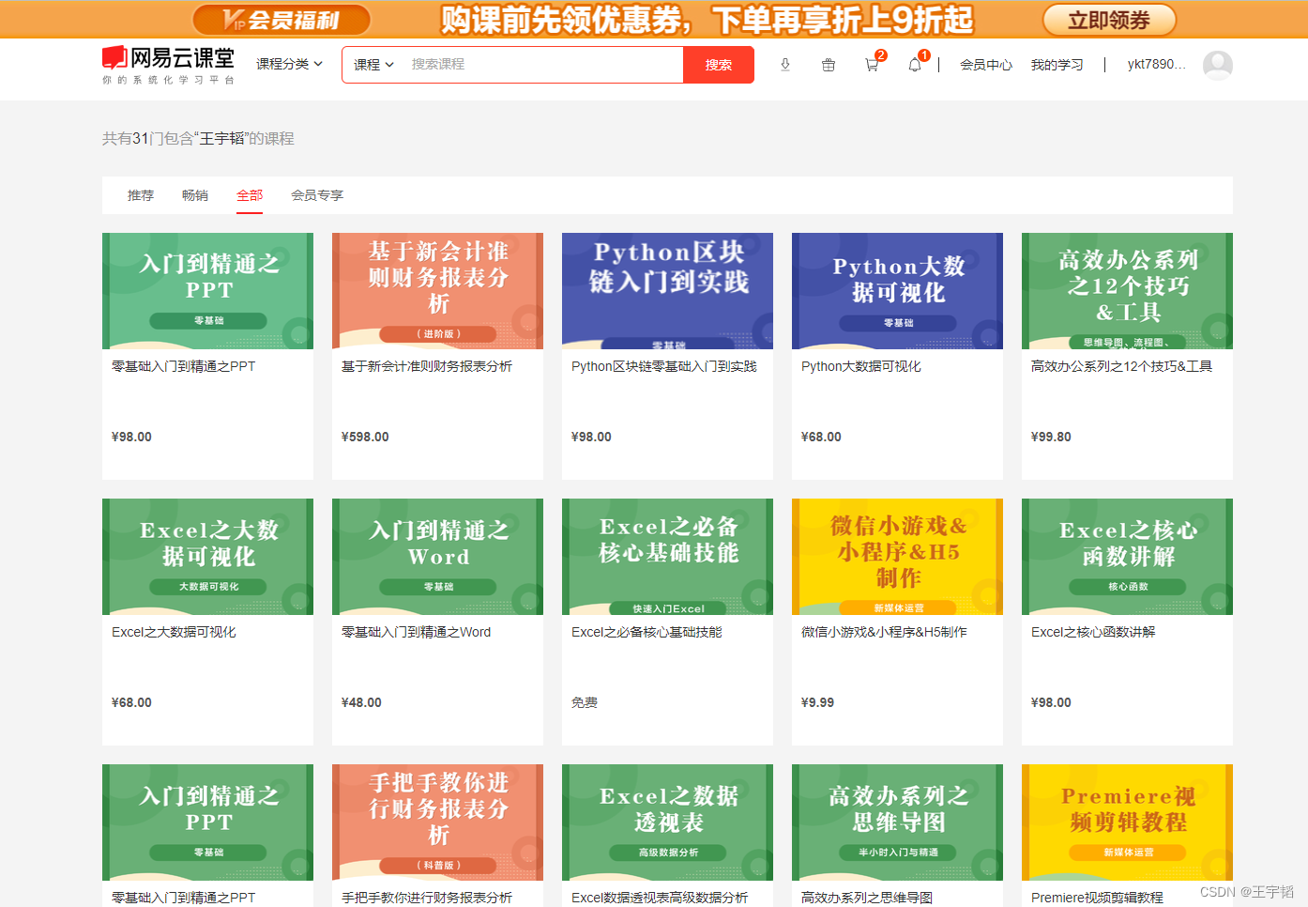This screenshot has width=1308, height=907.
Task: Open the 高效办公系列之12个技巧&工具 thumbnail
Action: click(1127, 291)
